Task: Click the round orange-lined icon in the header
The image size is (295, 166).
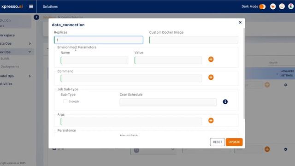Action: pos(282,6)
